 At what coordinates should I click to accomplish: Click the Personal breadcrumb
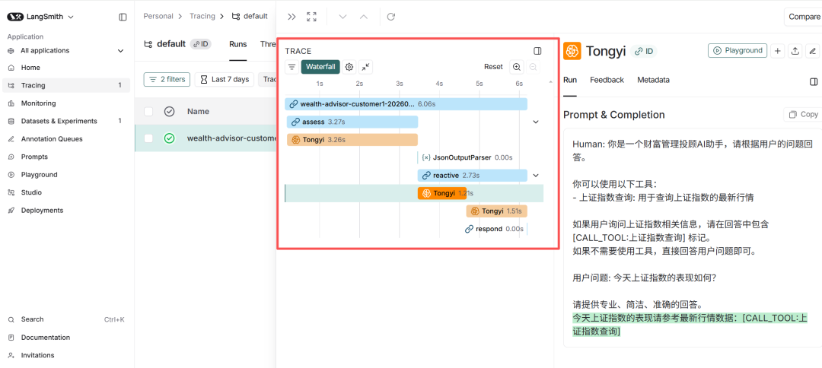tap(158, 16)
